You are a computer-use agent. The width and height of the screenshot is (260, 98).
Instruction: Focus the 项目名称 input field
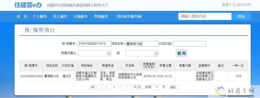coord(142,44)
